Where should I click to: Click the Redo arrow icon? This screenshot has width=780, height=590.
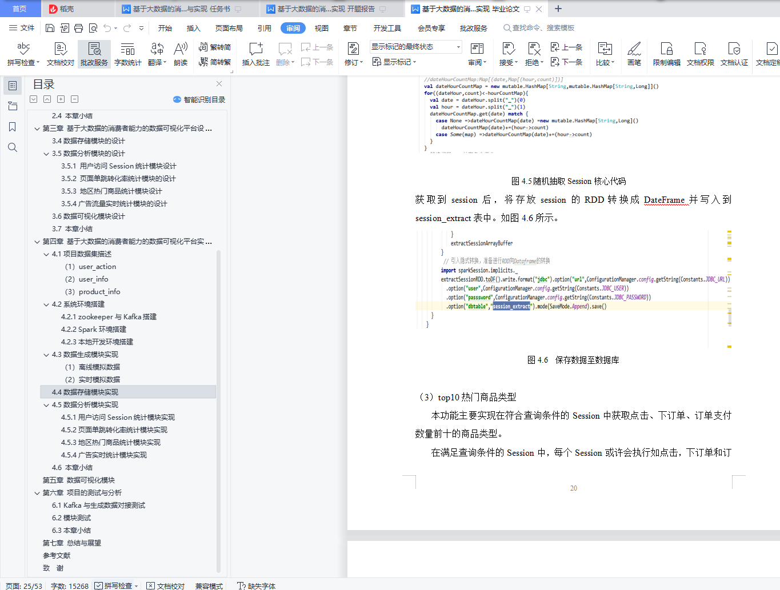pyautogui.click(x=127, y=28)
